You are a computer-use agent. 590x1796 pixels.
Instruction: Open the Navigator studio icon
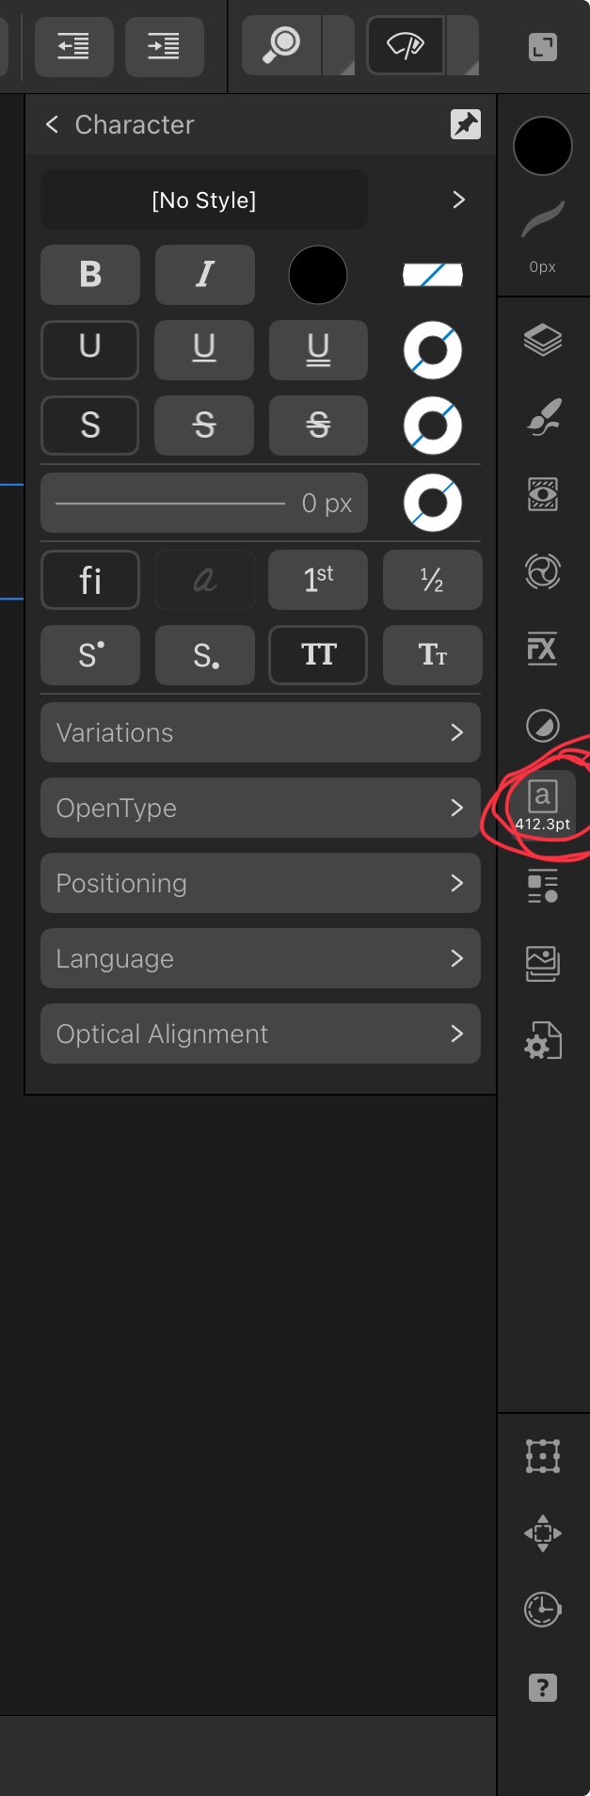[x=543, y=1533]
